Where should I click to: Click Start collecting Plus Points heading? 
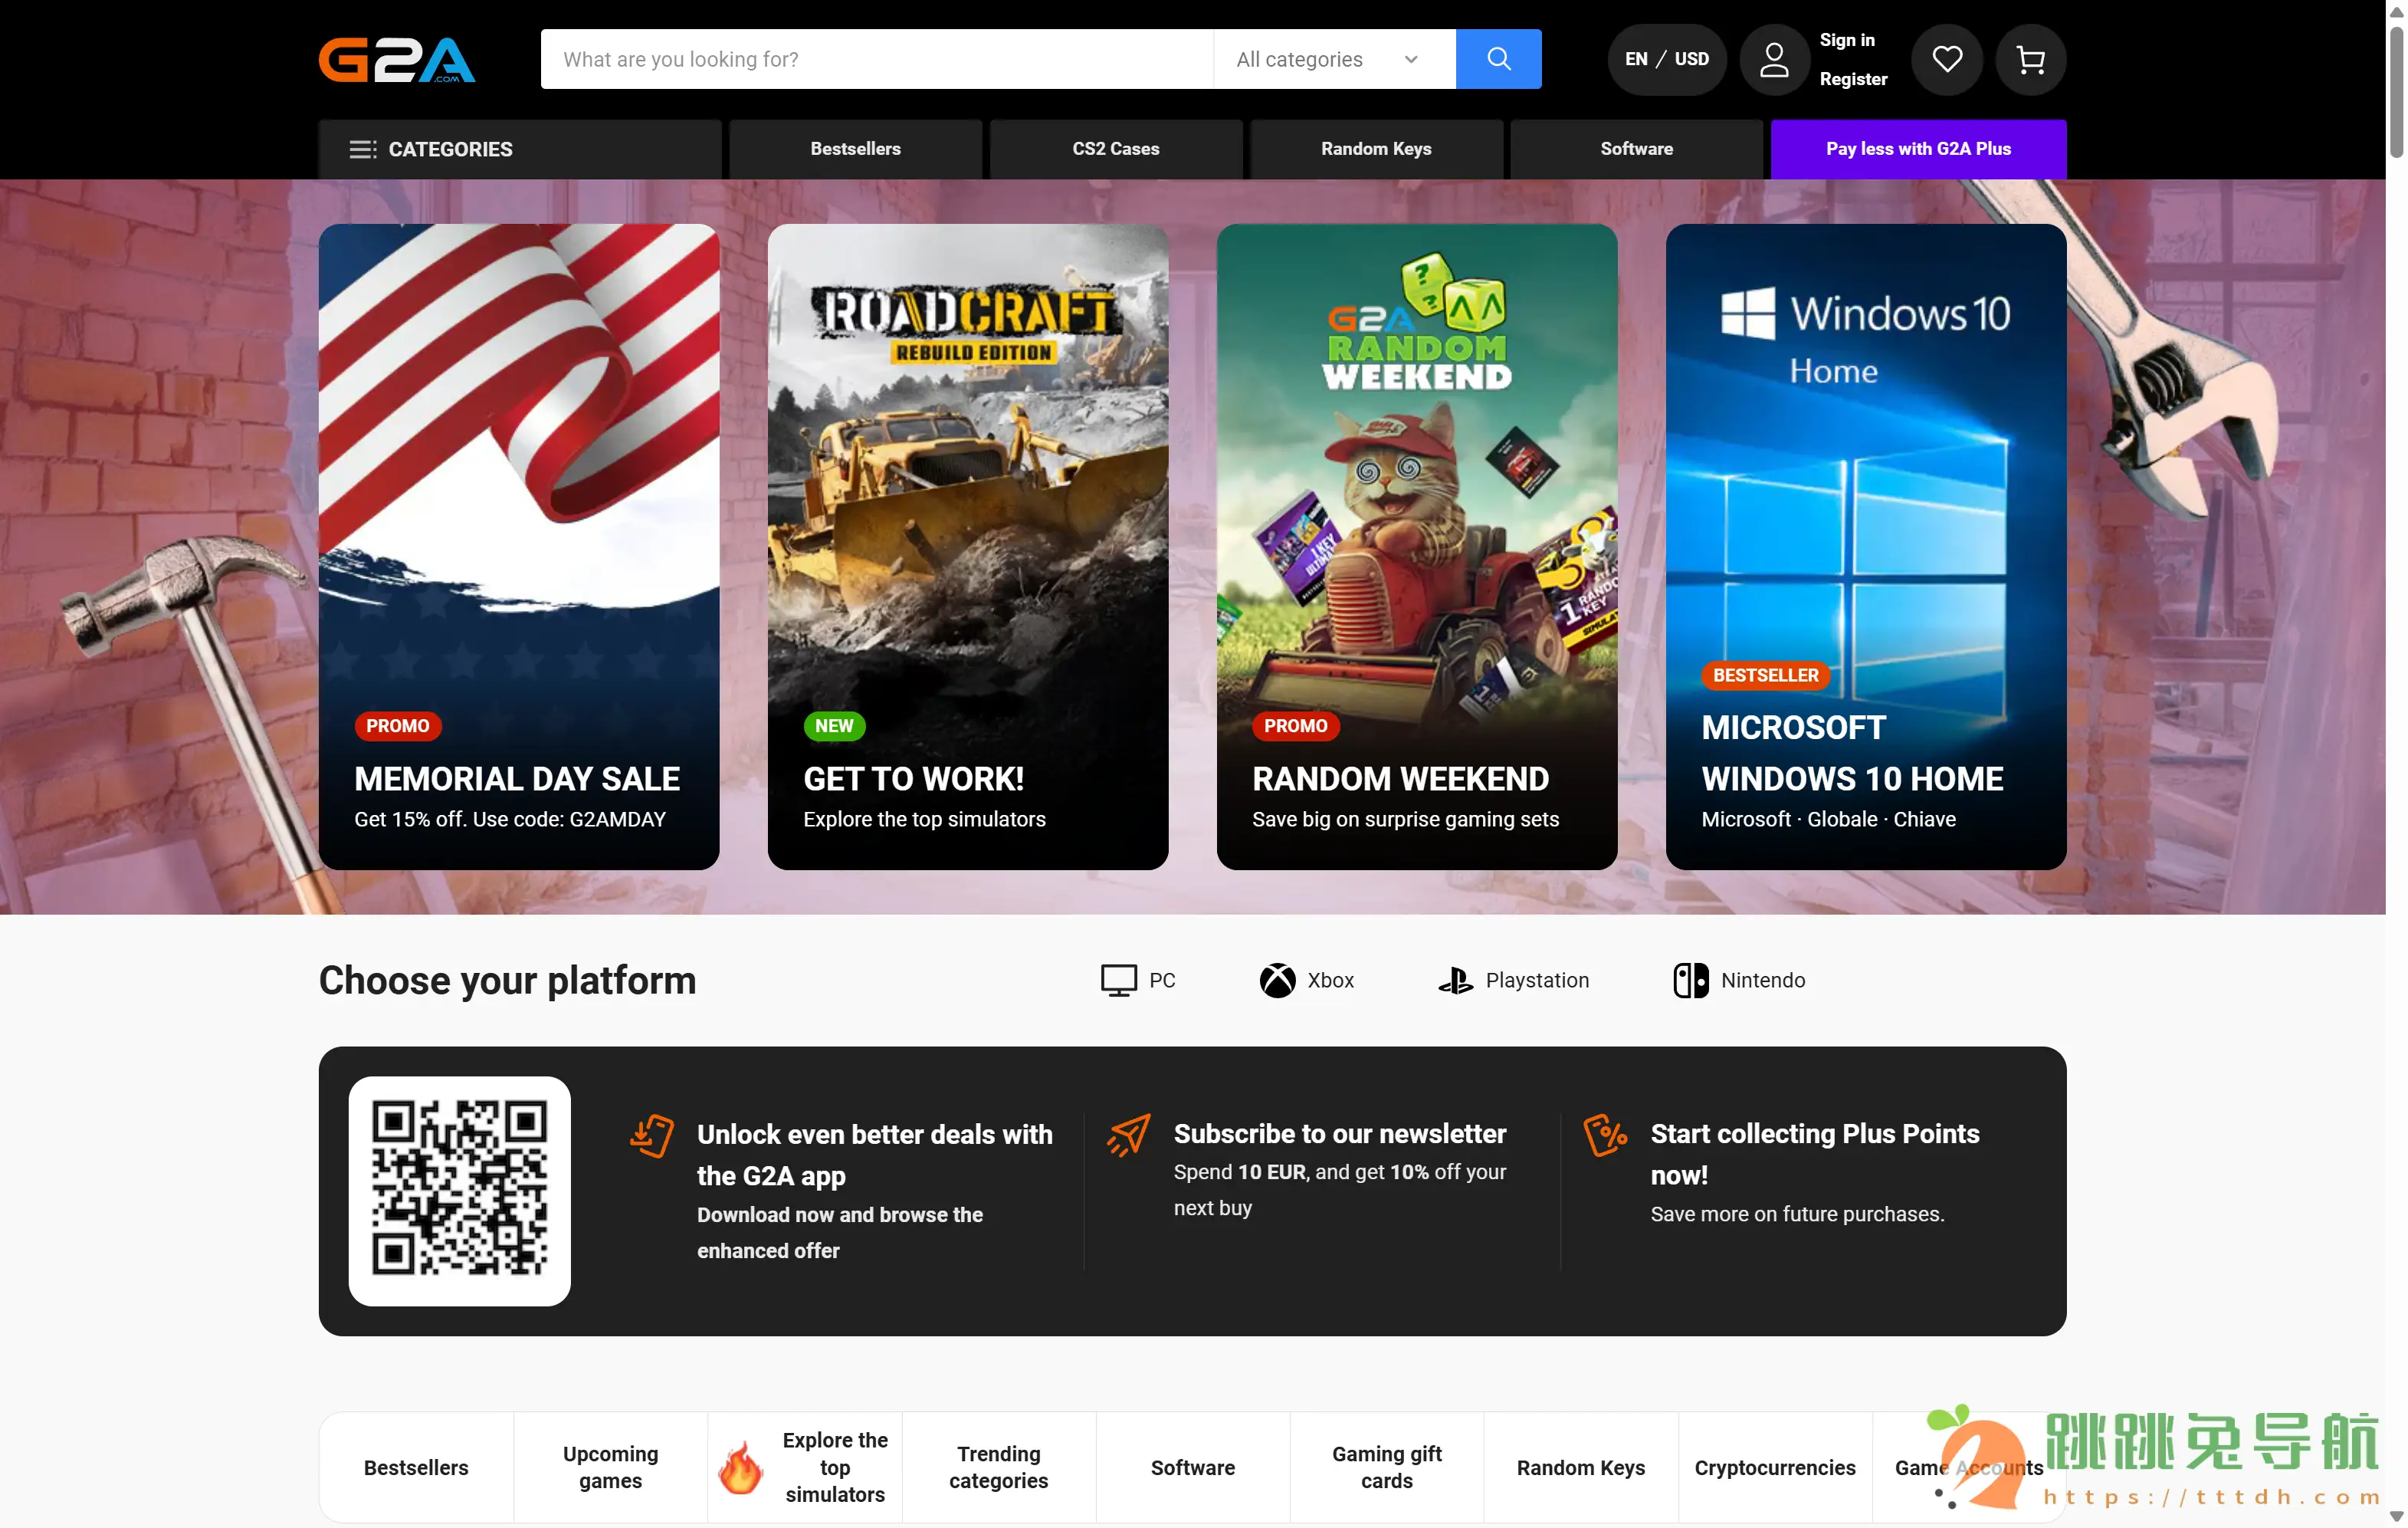[x=1814, y=1155]
